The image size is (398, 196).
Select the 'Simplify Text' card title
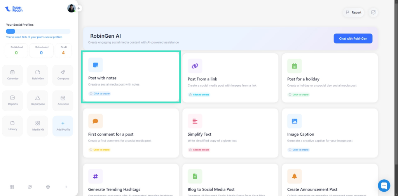199,134
